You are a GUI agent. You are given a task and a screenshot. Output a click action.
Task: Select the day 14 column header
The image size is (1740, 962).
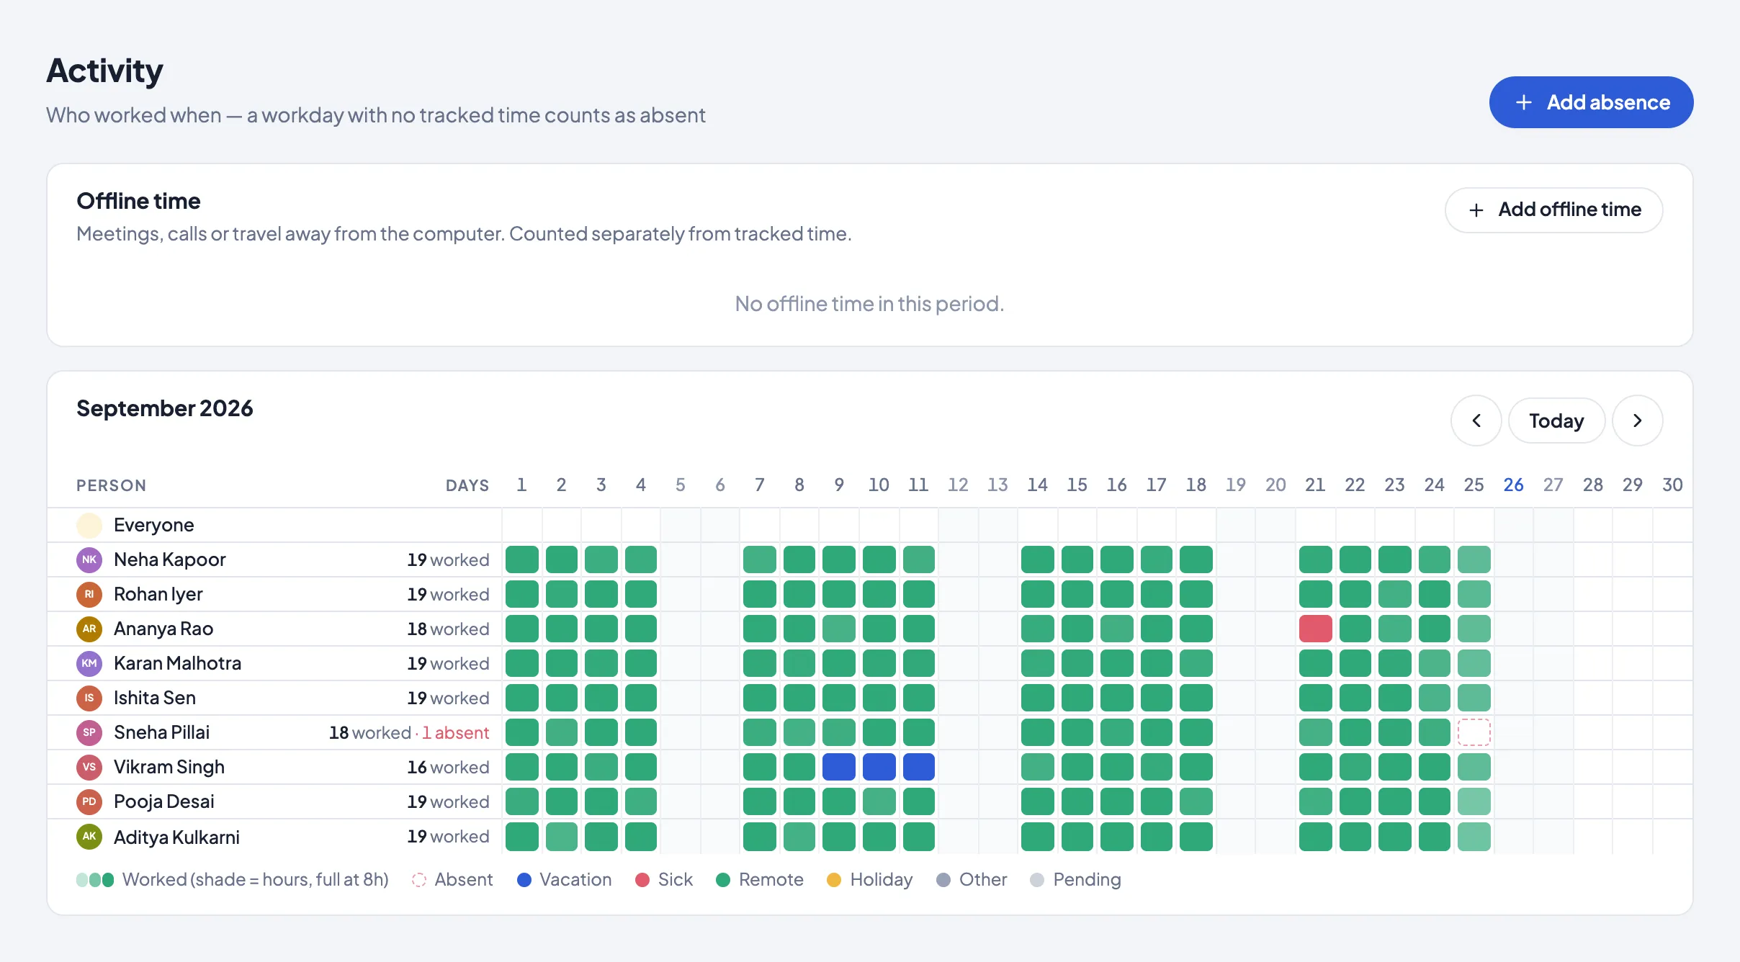tap(1037, 485)
